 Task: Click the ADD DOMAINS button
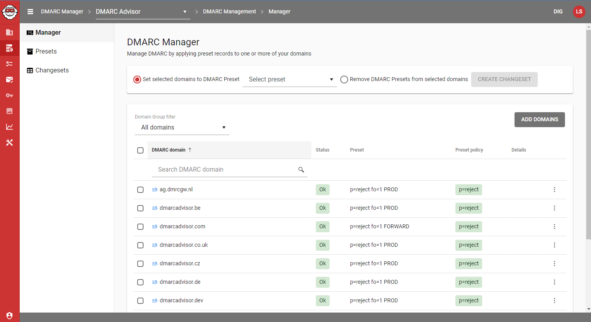point(539,119)
